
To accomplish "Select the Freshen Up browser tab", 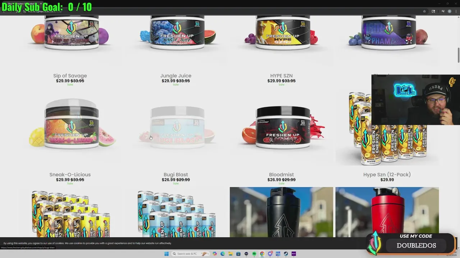I will (23, 4).
